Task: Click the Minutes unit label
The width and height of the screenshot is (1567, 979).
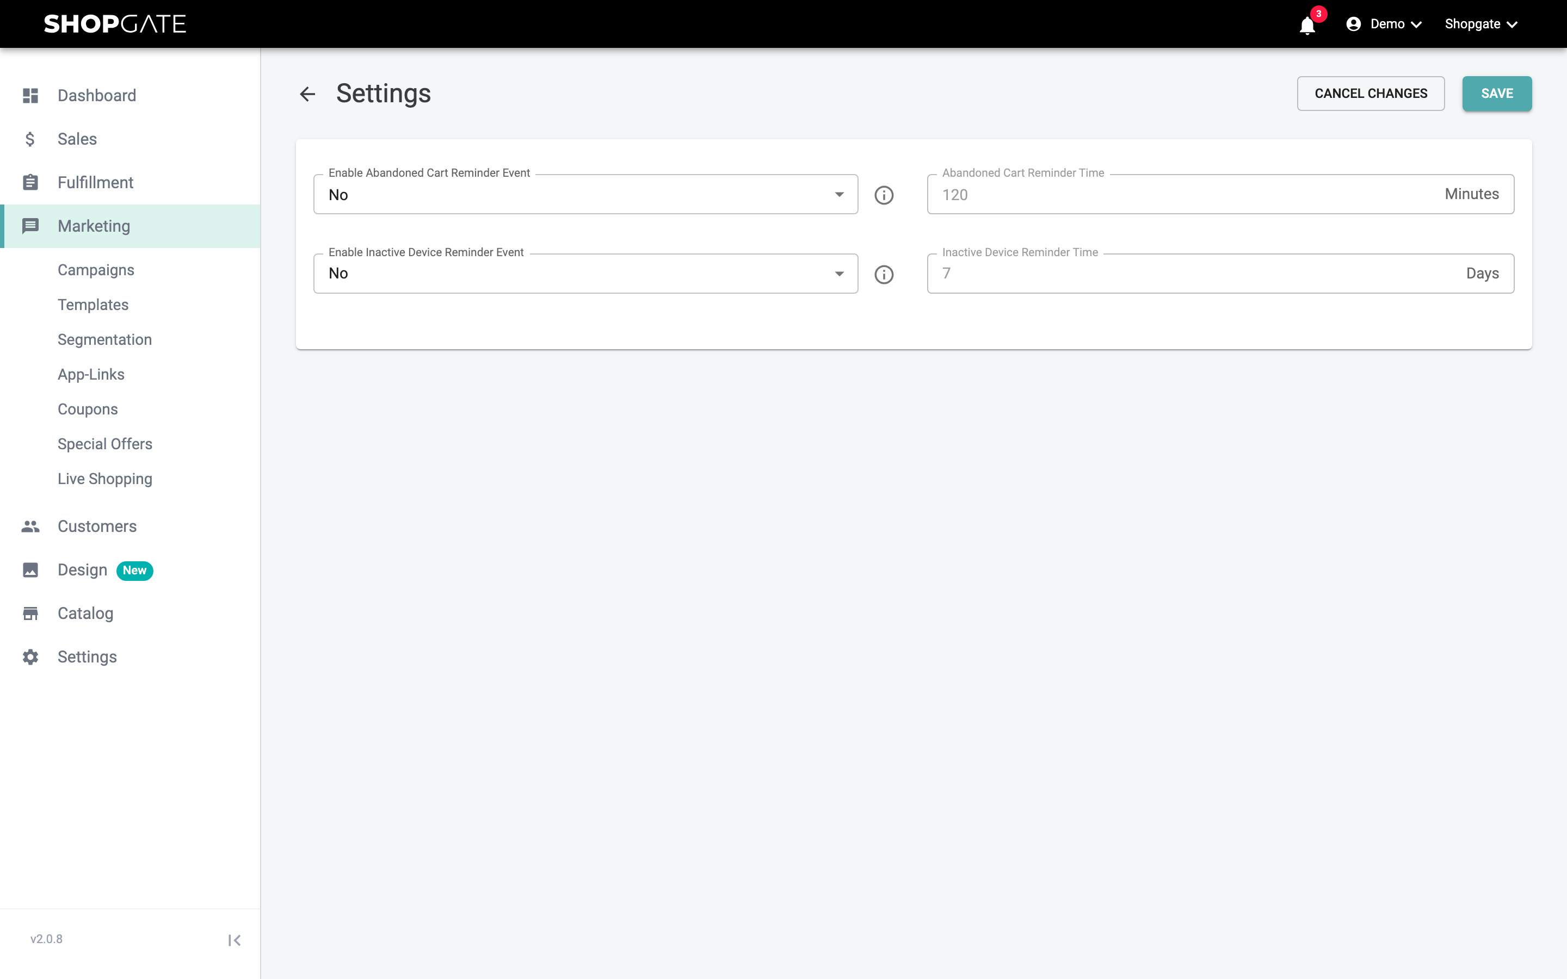Action: click(1471, 194)
